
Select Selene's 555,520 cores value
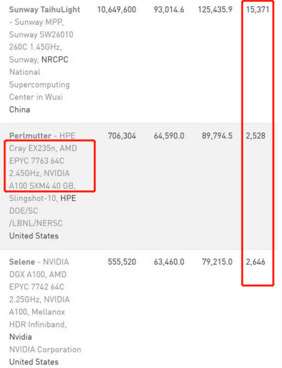[122, 262]
